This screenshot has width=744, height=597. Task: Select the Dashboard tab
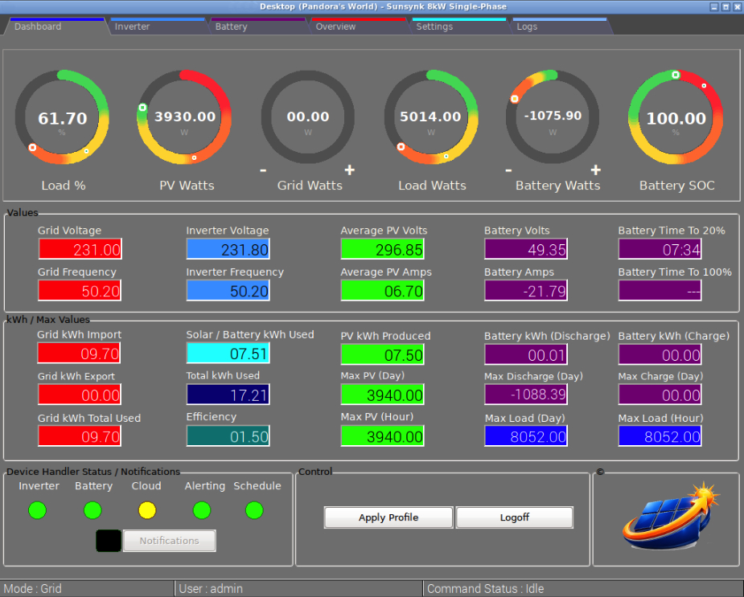click(56, 26)
